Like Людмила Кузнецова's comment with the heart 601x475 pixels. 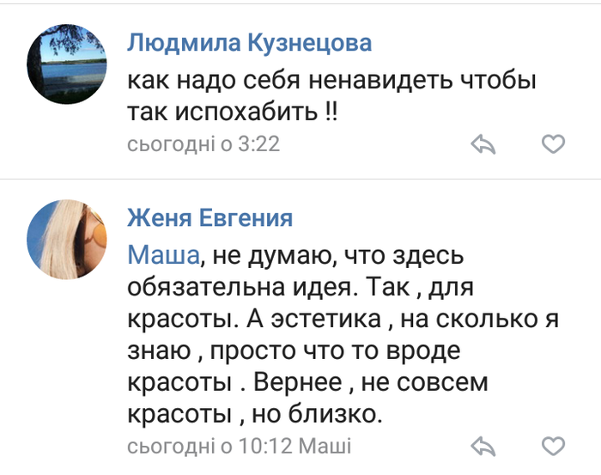tap(554, 143)
